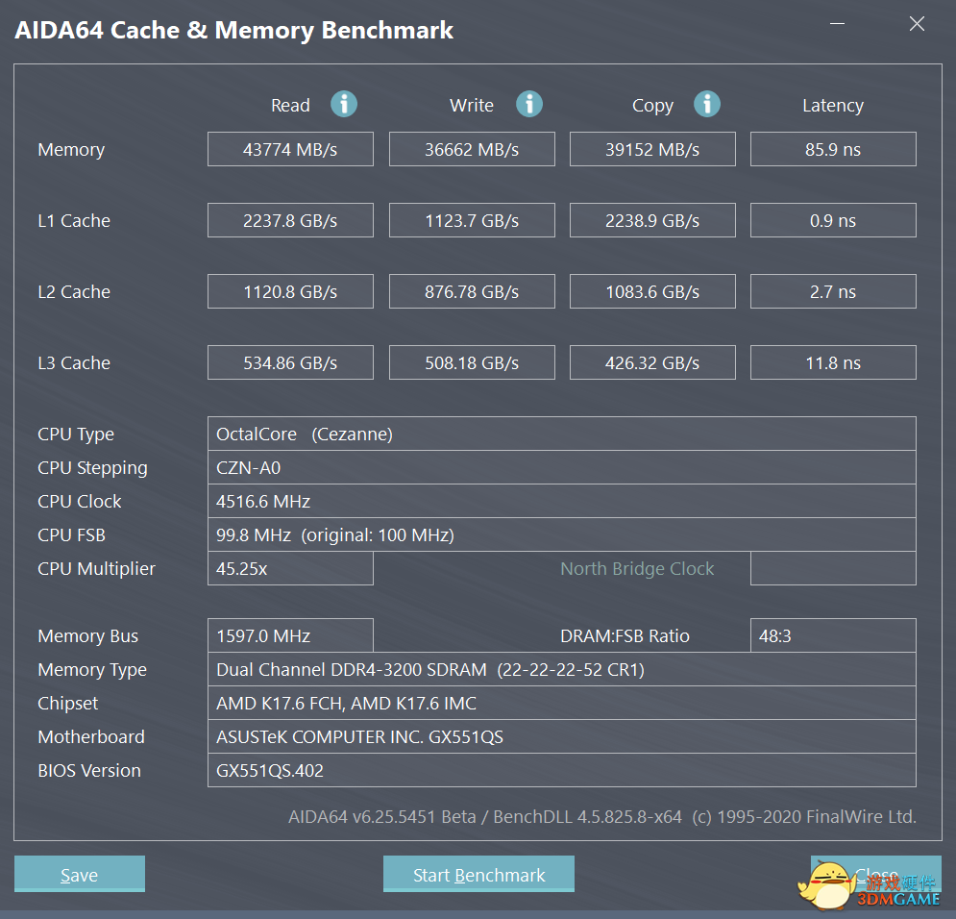Click the CPU Type OctalCore field
This screenshot has width=956, height=919.
561,435
